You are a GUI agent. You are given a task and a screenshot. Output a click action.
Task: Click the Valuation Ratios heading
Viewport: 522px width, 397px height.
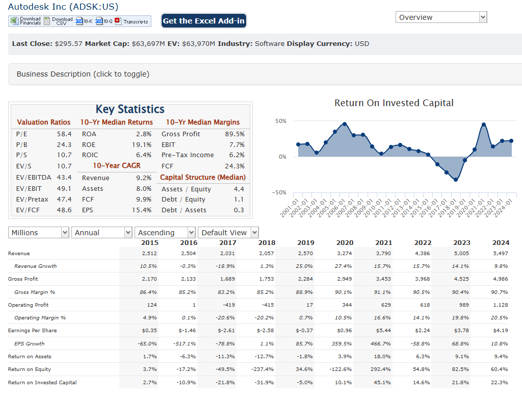(44, 122)
